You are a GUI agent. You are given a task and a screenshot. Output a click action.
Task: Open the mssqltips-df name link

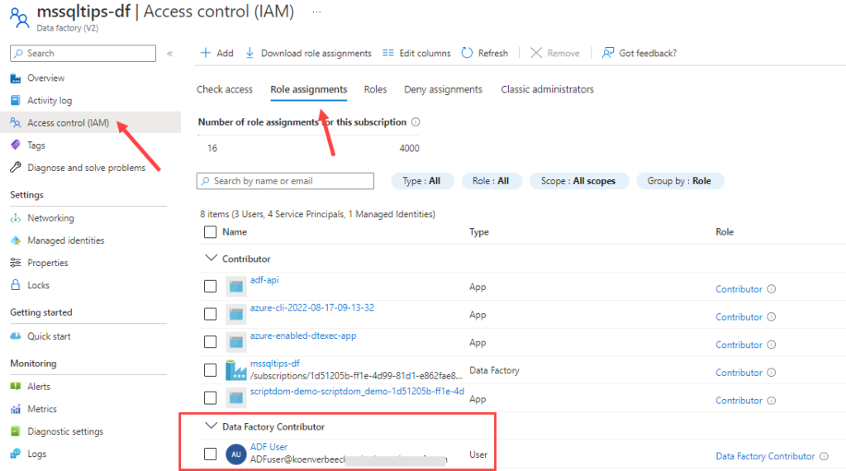click(x=274, y=364)
